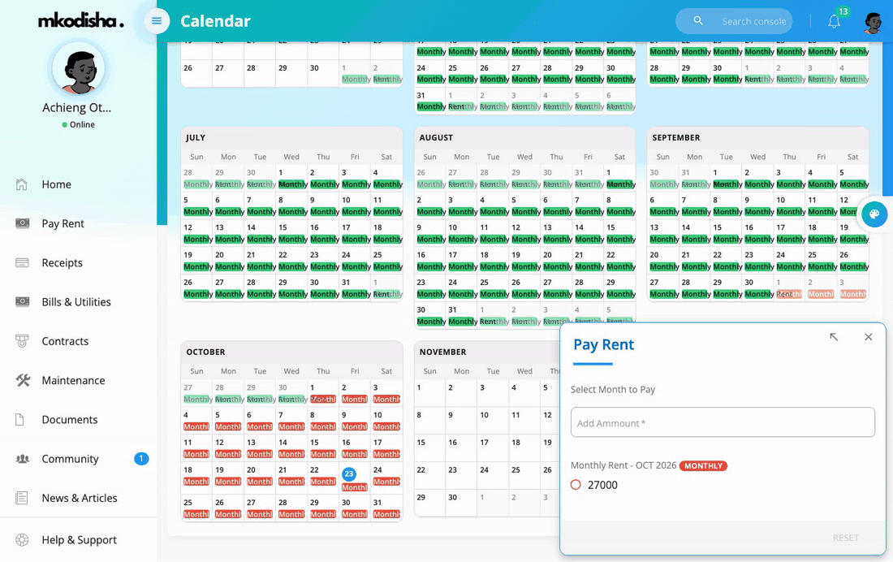Click the Bills & Utilities icon

[x=22, y=301]
